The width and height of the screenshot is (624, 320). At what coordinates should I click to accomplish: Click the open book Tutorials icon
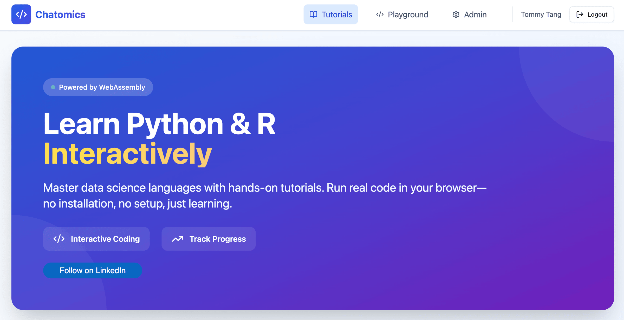coord(313,14)
